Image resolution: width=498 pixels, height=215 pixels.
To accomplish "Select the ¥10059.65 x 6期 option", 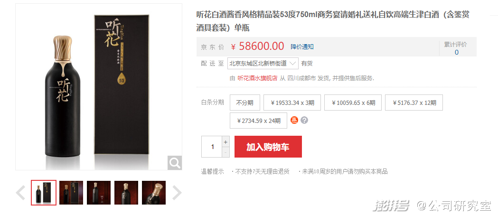I will click(353, 103).
